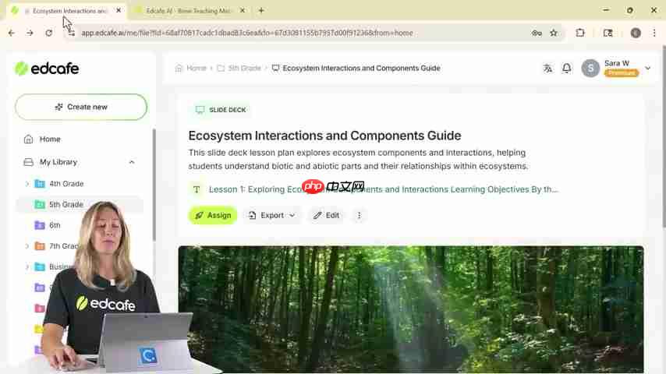Click the My Library label

pyautogui.click(x=58, y=162)
